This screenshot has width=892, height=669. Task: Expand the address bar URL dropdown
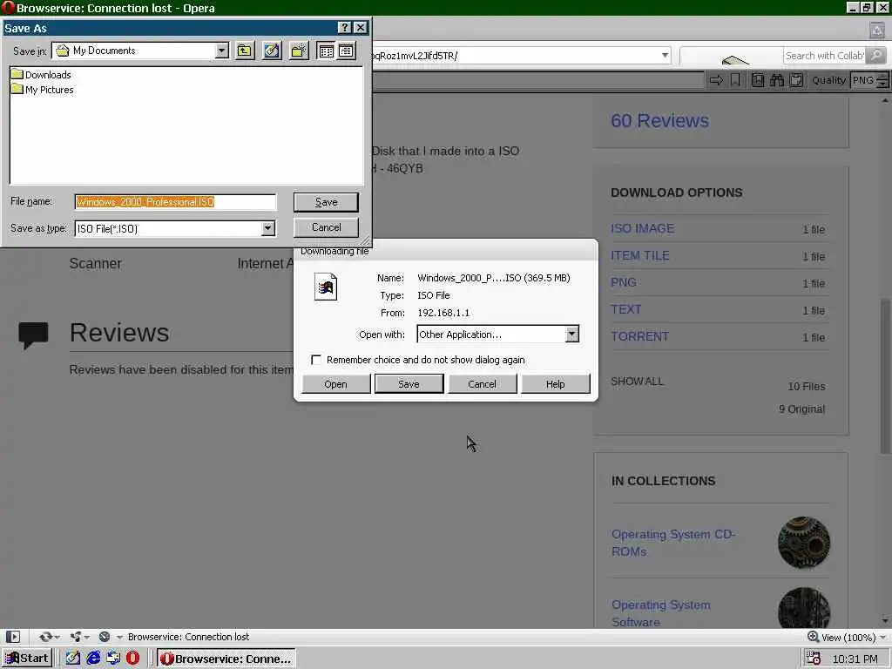point(665,55)
